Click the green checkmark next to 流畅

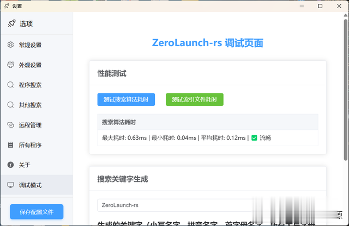pyautogui.click(x=254, y=138)
